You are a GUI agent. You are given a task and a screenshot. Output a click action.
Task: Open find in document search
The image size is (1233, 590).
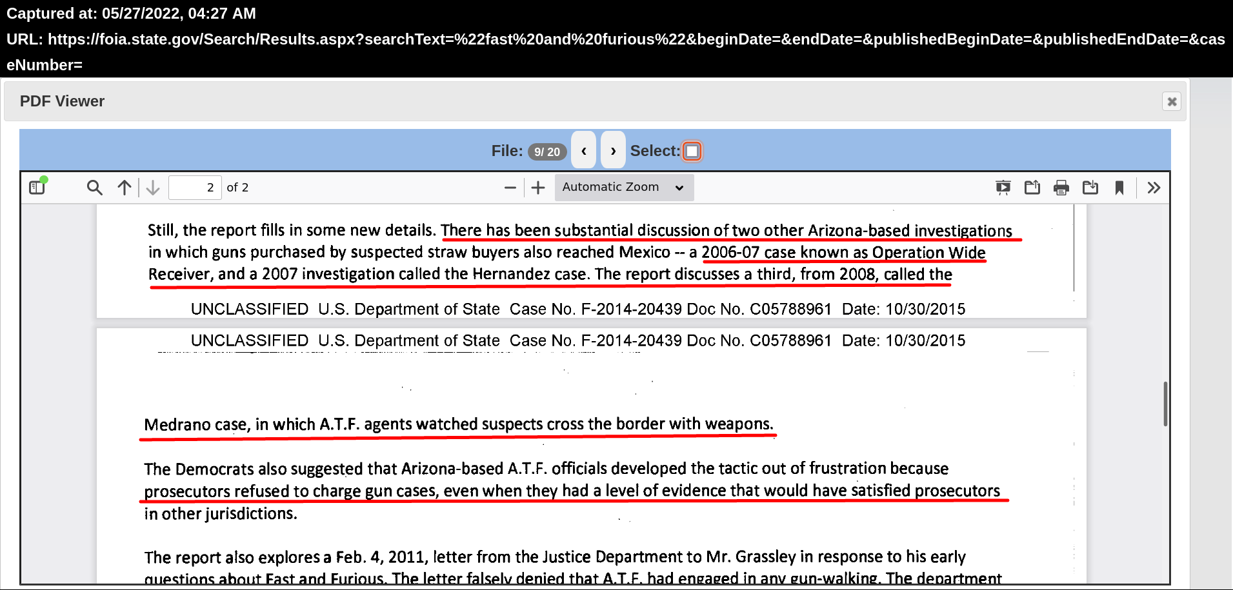click(x=94, y=188)
